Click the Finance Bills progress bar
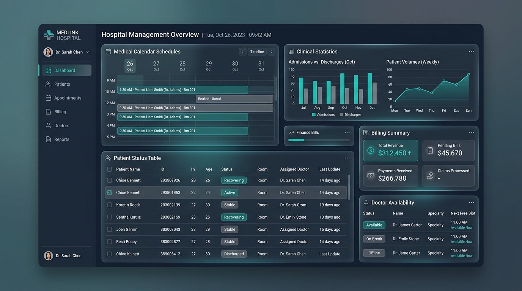The image size is (522, 291). (319, 140)
